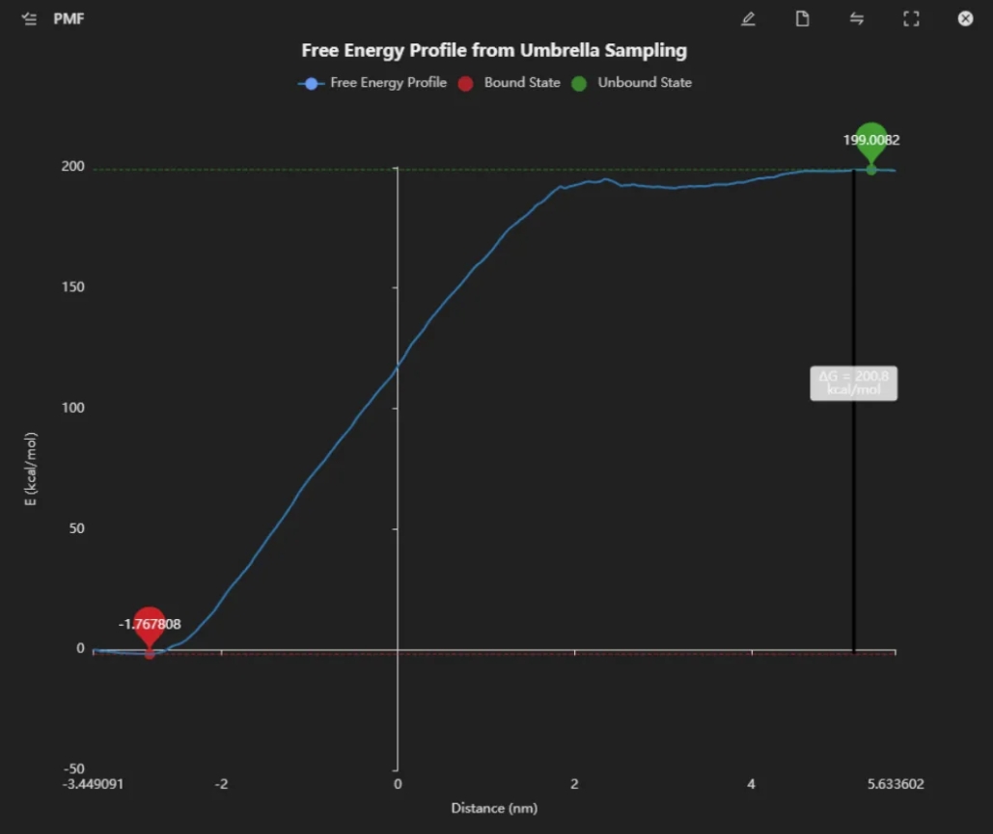Click the document page icon
The image size is (993, 834).
click(802, 19)
